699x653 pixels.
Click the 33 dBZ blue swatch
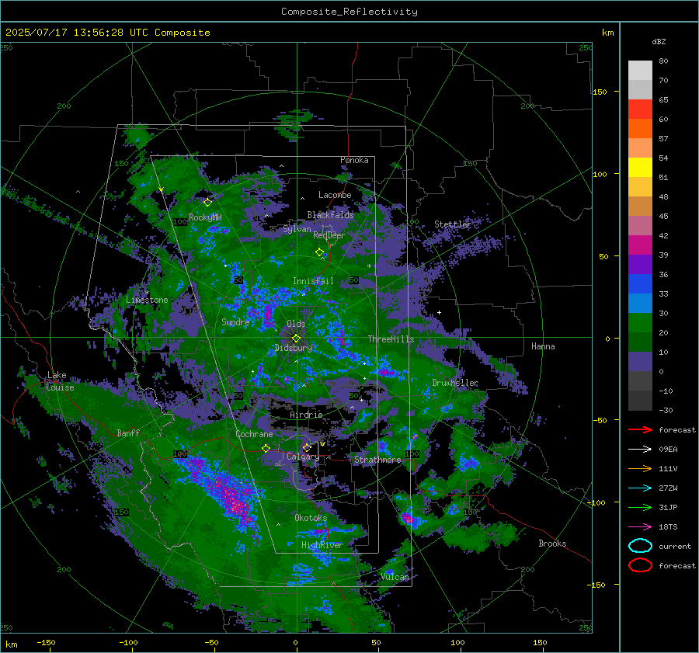(x=640, y=283)
